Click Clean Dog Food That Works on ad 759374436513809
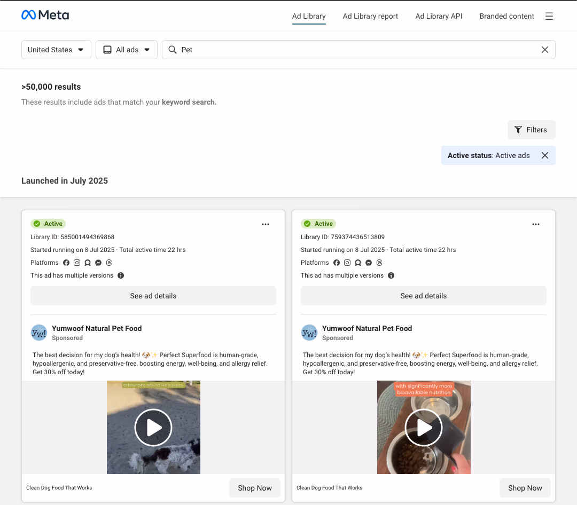 329,488
